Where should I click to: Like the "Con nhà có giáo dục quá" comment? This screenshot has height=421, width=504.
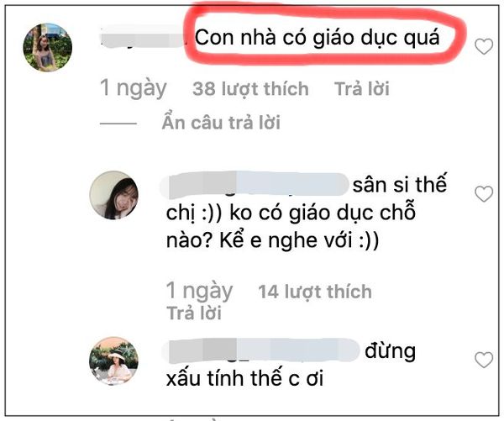(x=484, y=46)
